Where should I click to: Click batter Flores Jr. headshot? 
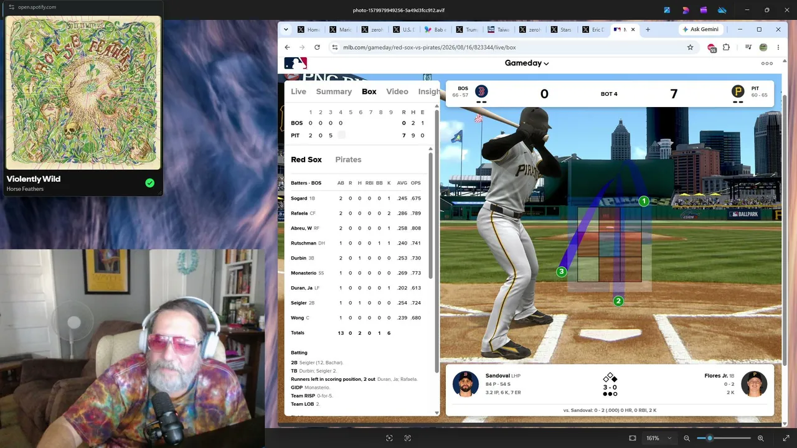tap(755, 384)
